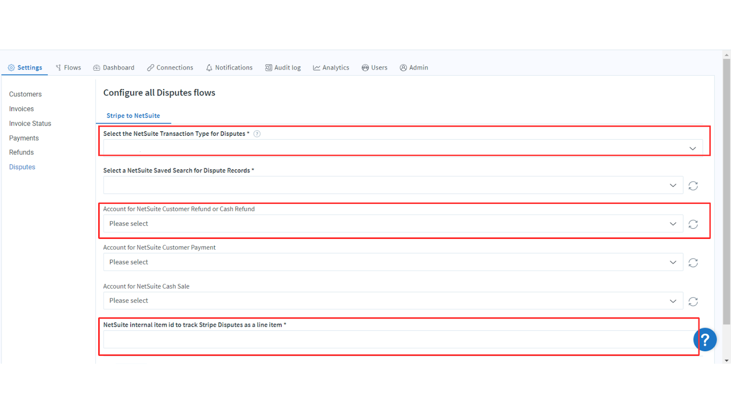The image size is (731, 411).
Task: Open Refunds settings in sidebar
Action: click(x=21, y=153)
